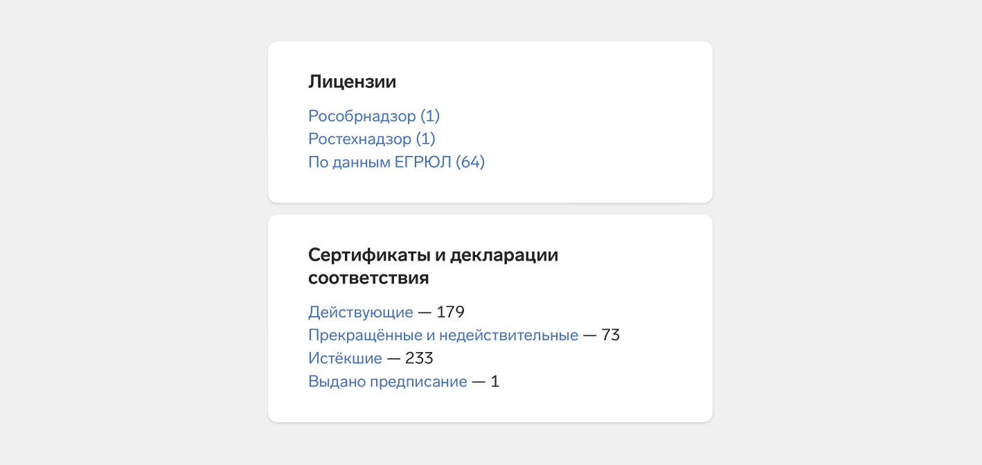This screenshot has width=982, height=465.
Task: Click the Лицензии heading
Action: click(352, 82)
